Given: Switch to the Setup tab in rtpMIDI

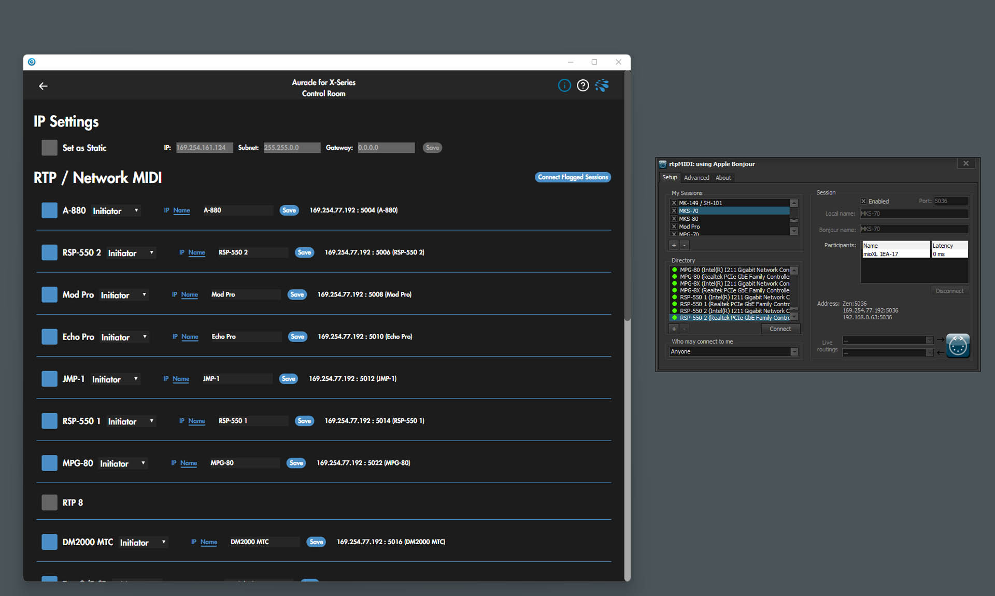Looking at the screenshot, I should coord(670,178).
